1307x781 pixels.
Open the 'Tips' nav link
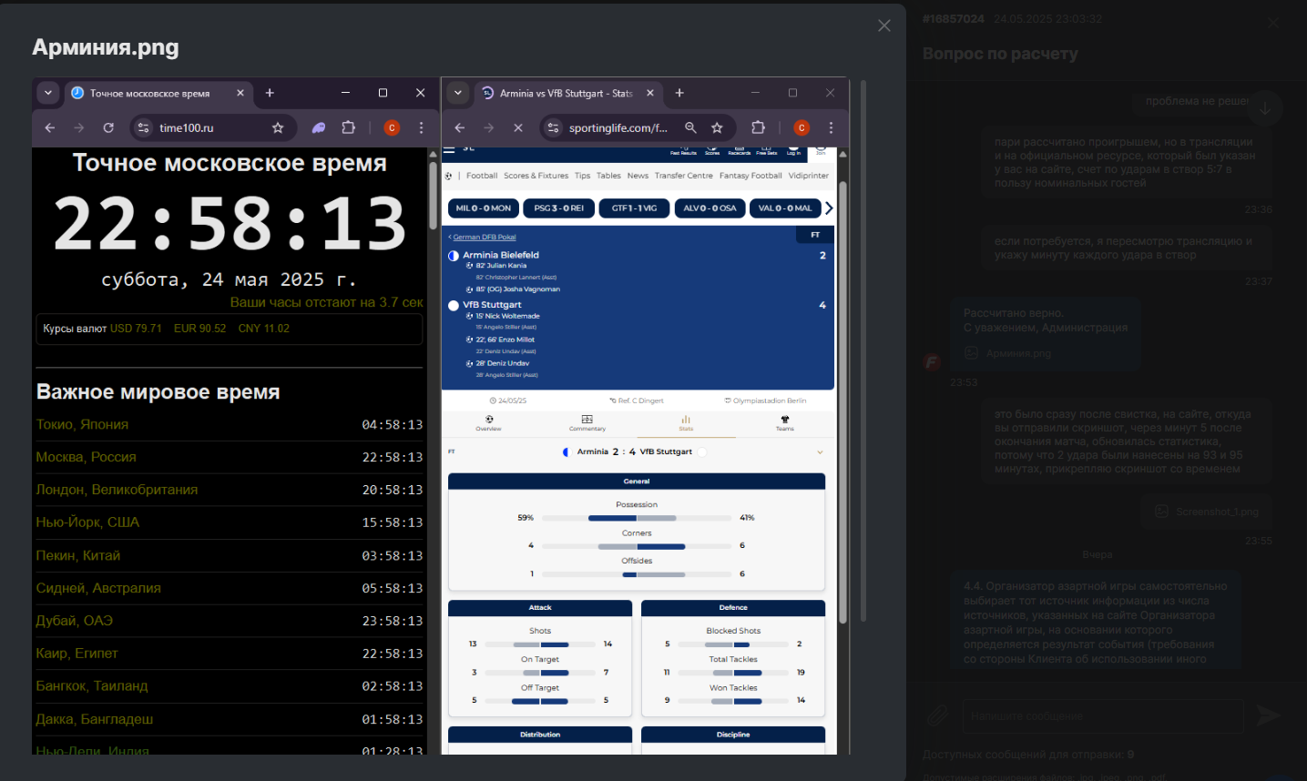click(582, 176)
